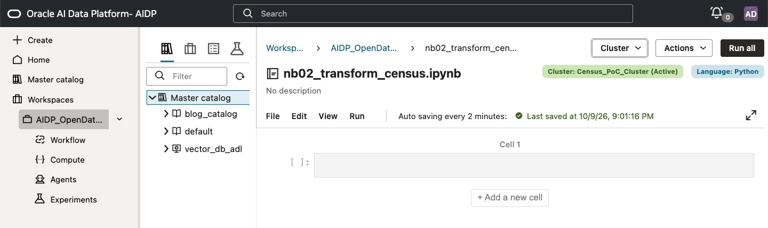Click the notebook file icon beside title
The image size is (768, 228).
273,73
